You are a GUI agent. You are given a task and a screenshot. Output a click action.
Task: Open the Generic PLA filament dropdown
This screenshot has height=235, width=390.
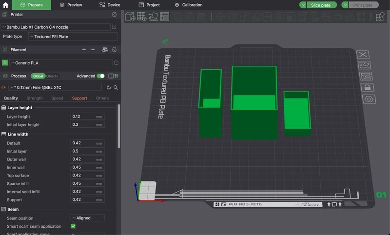tap(60, 63)
